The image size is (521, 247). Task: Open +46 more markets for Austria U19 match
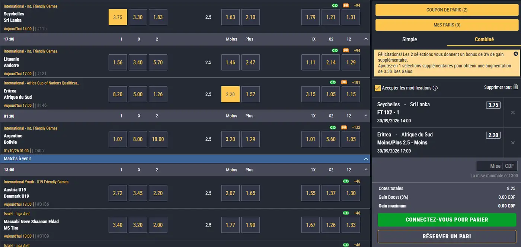coord(357,181)
